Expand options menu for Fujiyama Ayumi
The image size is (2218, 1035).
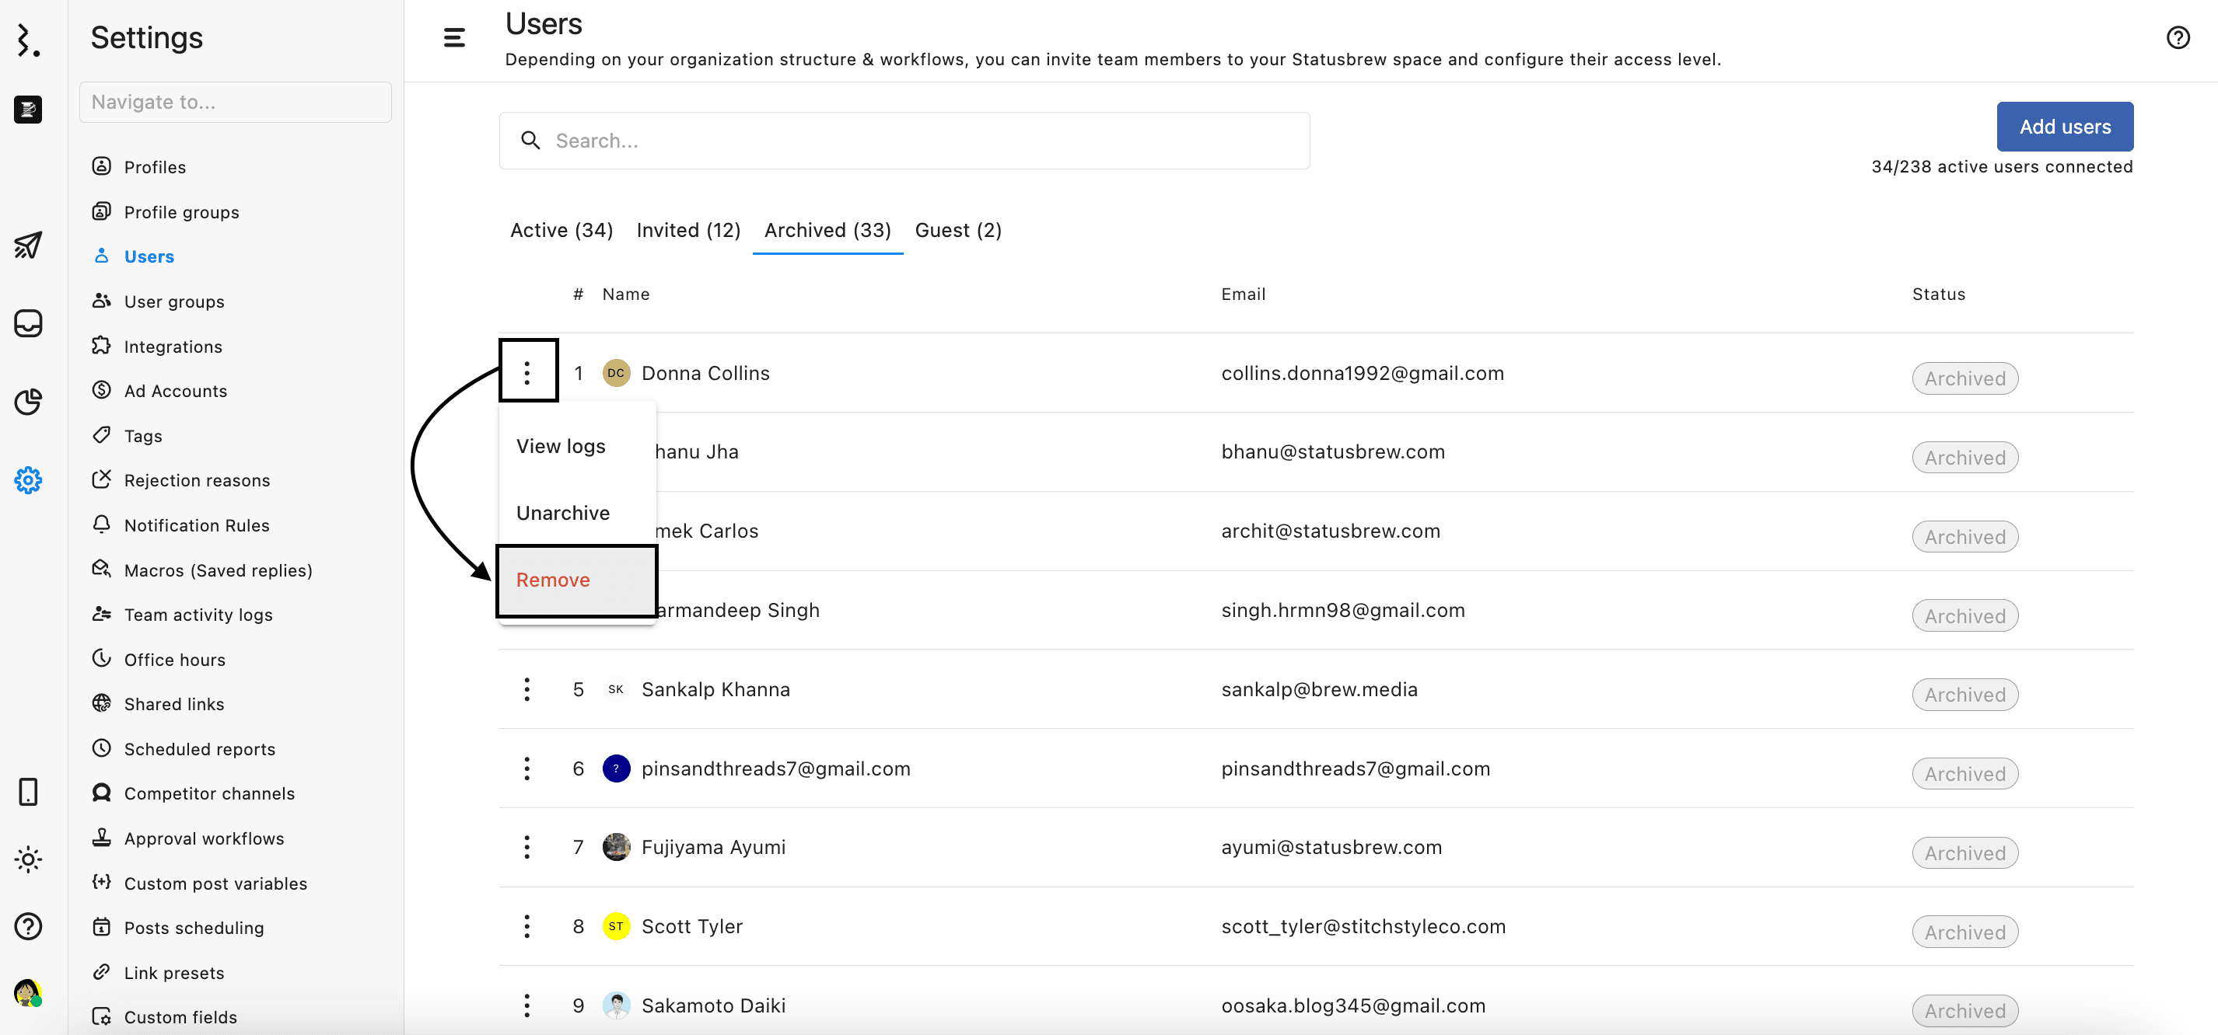[x=527, y=847]
